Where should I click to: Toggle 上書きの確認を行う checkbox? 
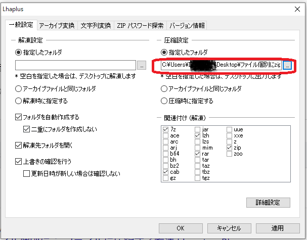pyautogui.click(x=19, y=162)
